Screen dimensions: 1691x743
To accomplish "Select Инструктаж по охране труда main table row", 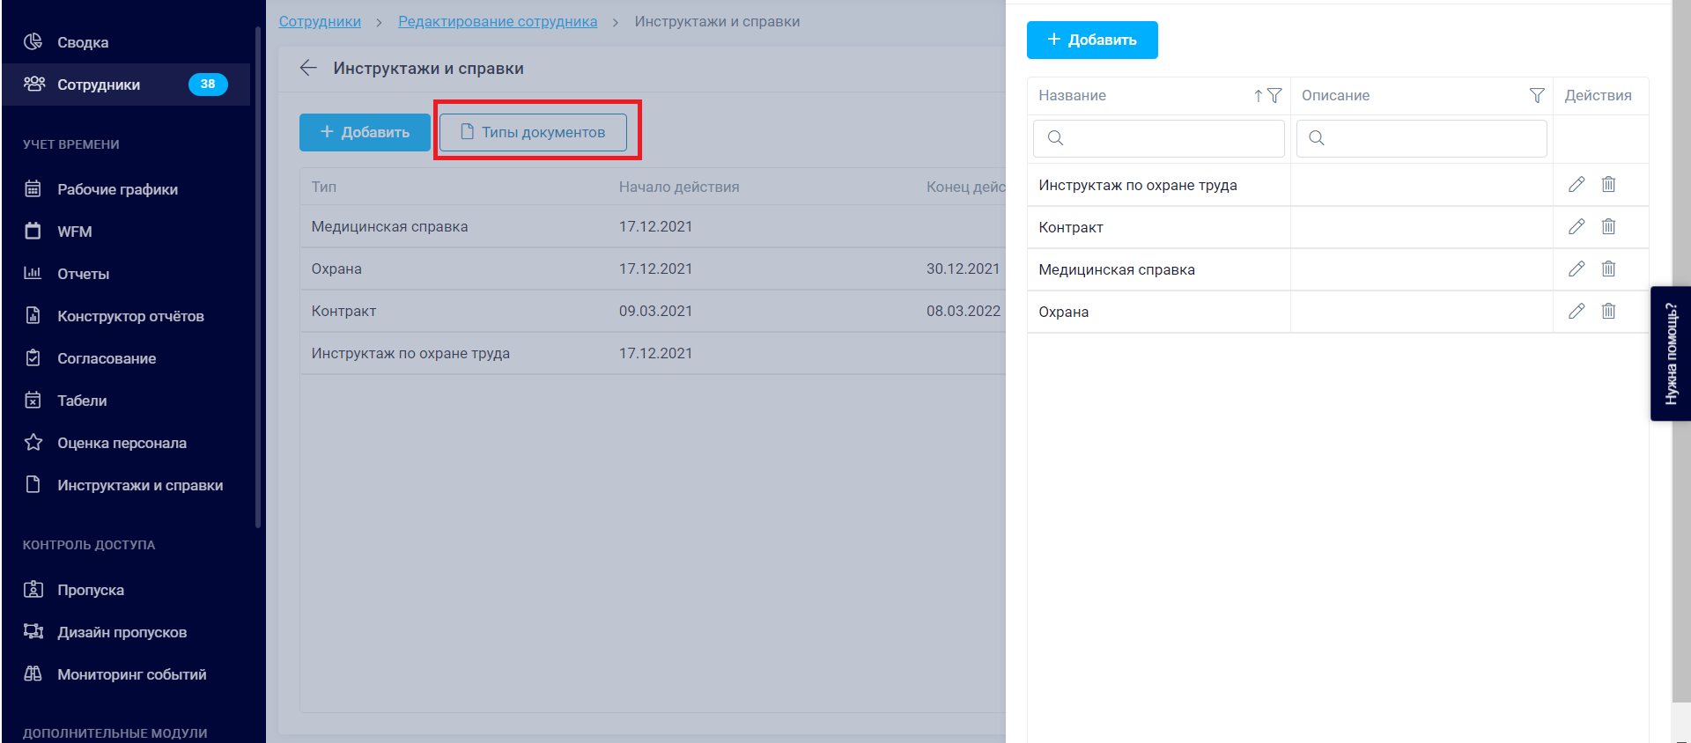I will (x=653, y=353).
